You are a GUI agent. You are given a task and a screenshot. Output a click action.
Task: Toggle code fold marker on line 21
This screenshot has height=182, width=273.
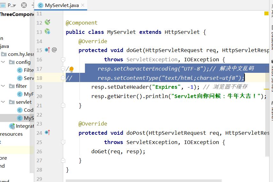(x=63, y=105)
